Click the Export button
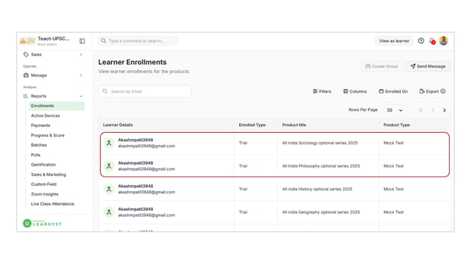The width and height of the screenshot is (471, 264). [429, 91]
